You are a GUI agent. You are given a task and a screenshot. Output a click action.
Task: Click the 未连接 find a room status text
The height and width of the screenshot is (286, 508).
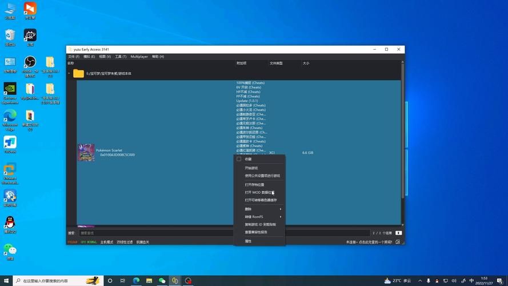tap(369, 242)
